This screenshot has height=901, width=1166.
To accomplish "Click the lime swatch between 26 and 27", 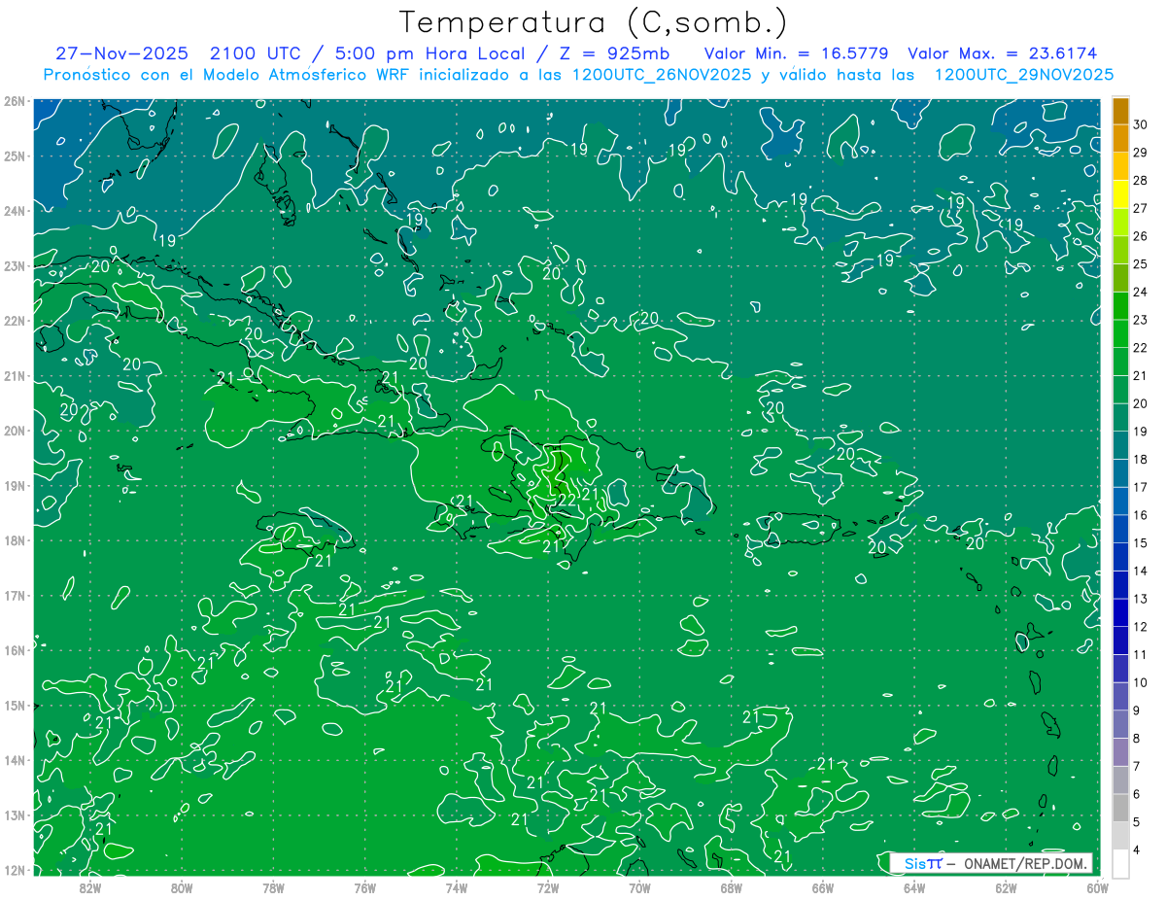I will coord(1120,222).
